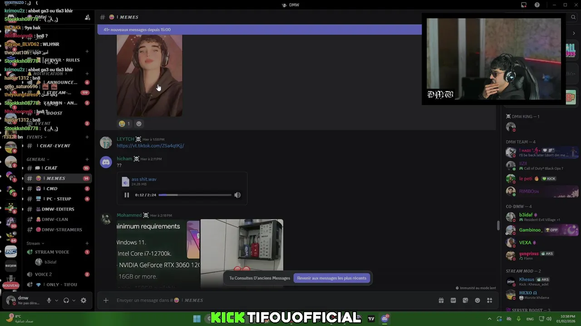This screenshot has height=326, width=581.
Task: Open Discord help icon in title bar
Action: point(537,5)
